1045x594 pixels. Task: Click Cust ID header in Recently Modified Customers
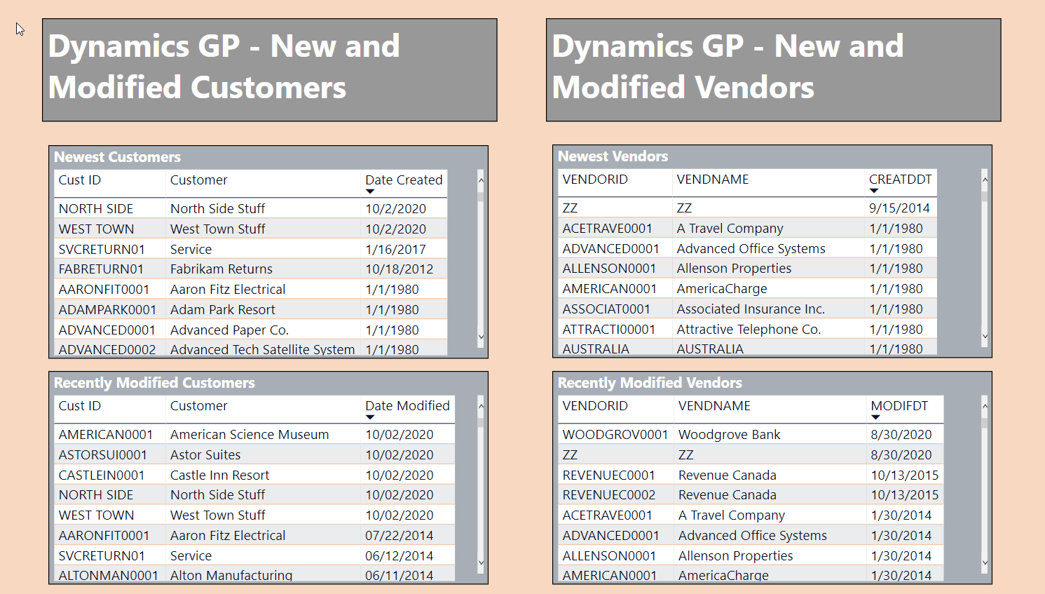[80, 406]
